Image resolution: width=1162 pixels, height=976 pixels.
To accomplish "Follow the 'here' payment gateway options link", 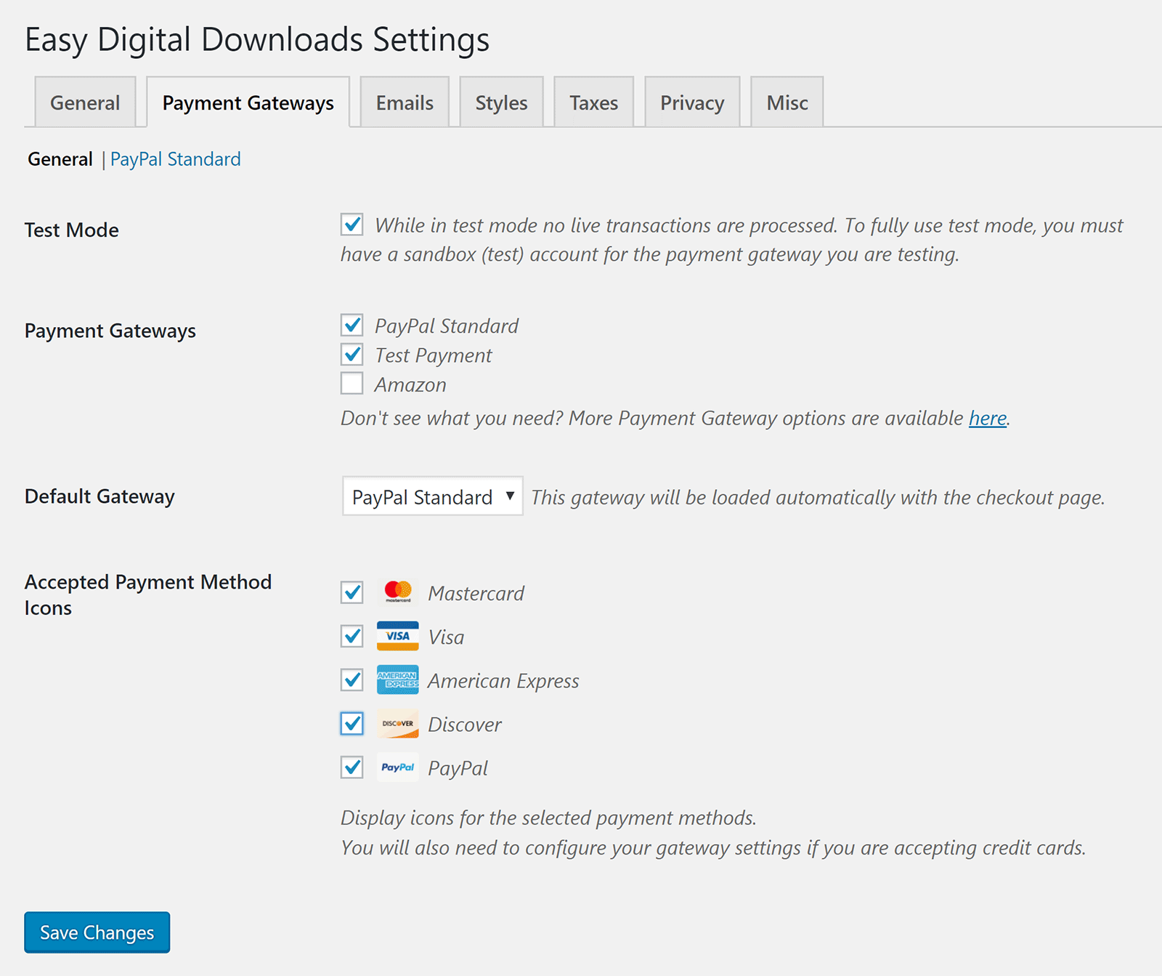I will click(988, 418).
